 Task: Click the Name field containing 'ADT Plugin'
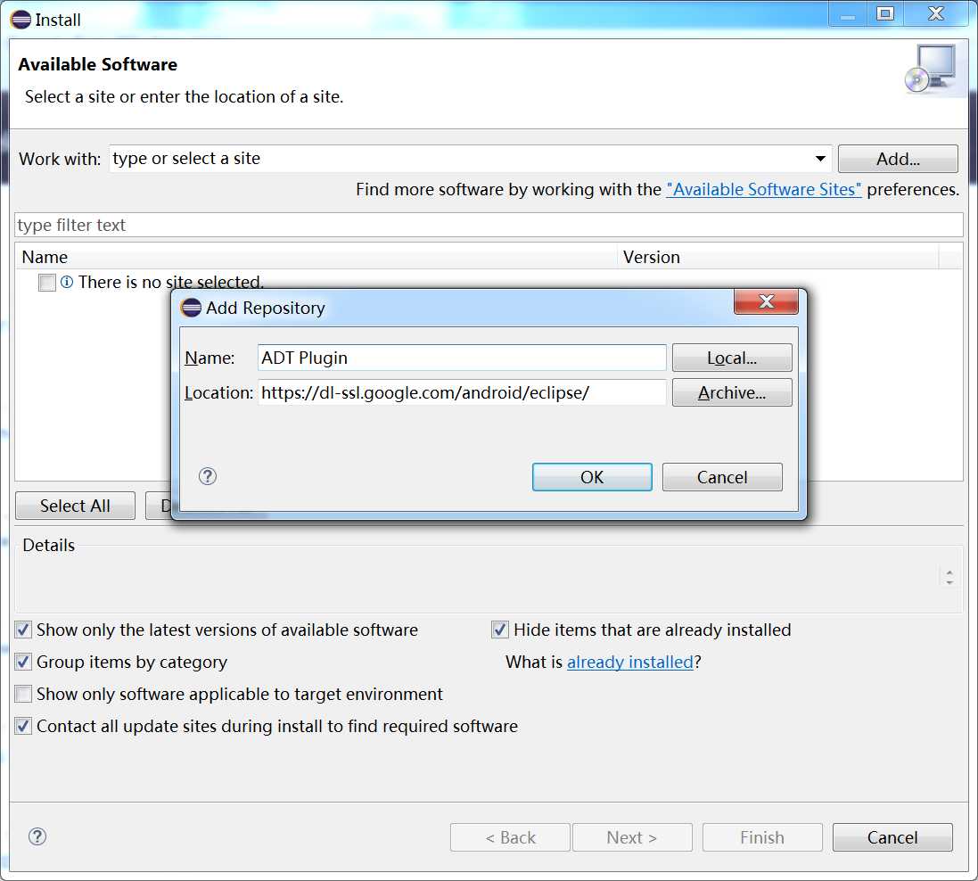tap(462, 358)
